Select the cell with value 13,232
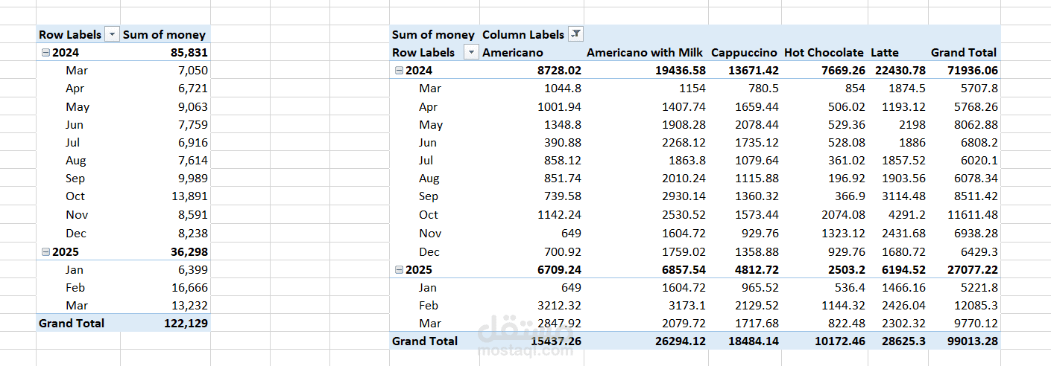 click(x=189, y=305)
